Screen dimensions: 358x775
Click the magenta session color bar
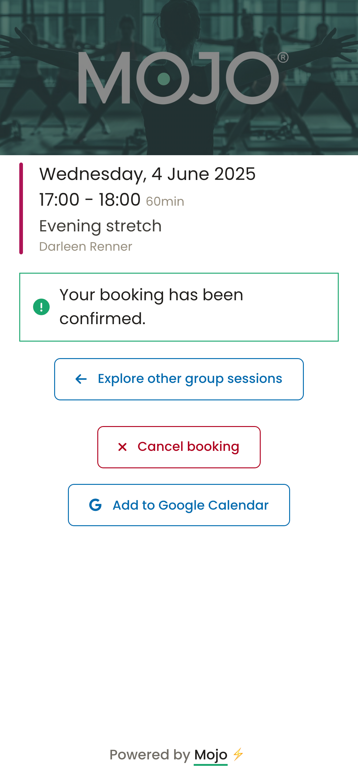click(21, 208)
